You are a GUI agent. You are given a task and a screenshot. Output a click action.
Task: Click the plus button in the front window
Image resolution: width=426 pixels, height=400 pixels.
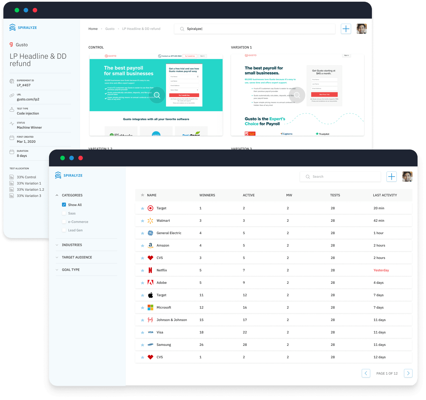click(x=392, y=177)
